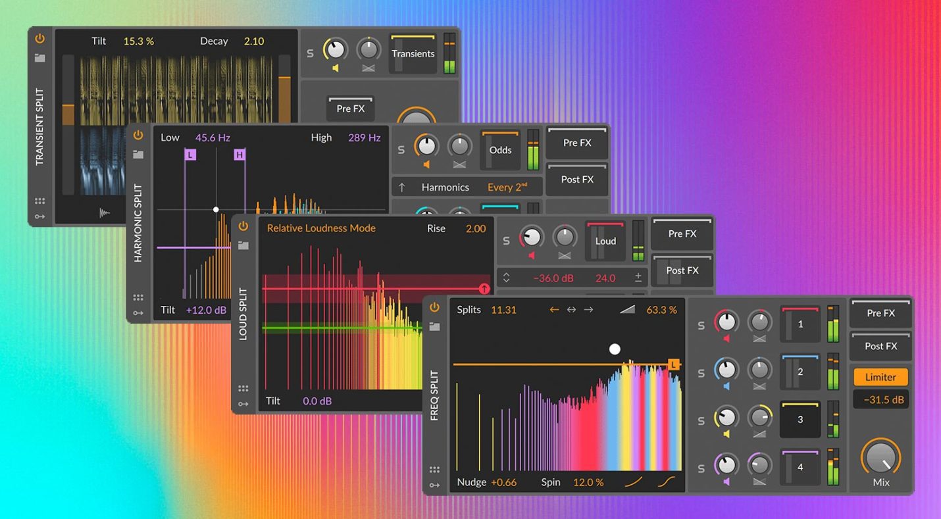Click the left arrow in the Freq Split header
941x519 pixels.
click(555, 309)
